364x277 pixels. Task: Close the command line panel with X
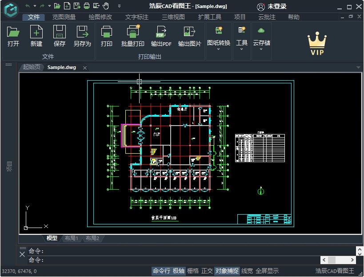click(22, 254)
